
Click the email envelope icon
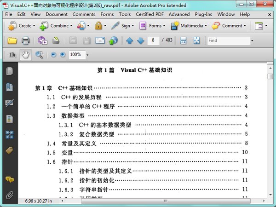[x=100, y=40]
